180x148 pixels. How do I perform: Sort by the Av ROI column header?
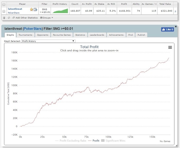point(111,4)
